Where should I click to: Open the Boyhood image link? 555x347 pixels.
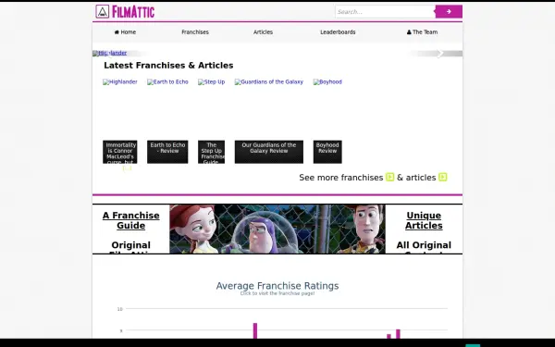(327, 82)
